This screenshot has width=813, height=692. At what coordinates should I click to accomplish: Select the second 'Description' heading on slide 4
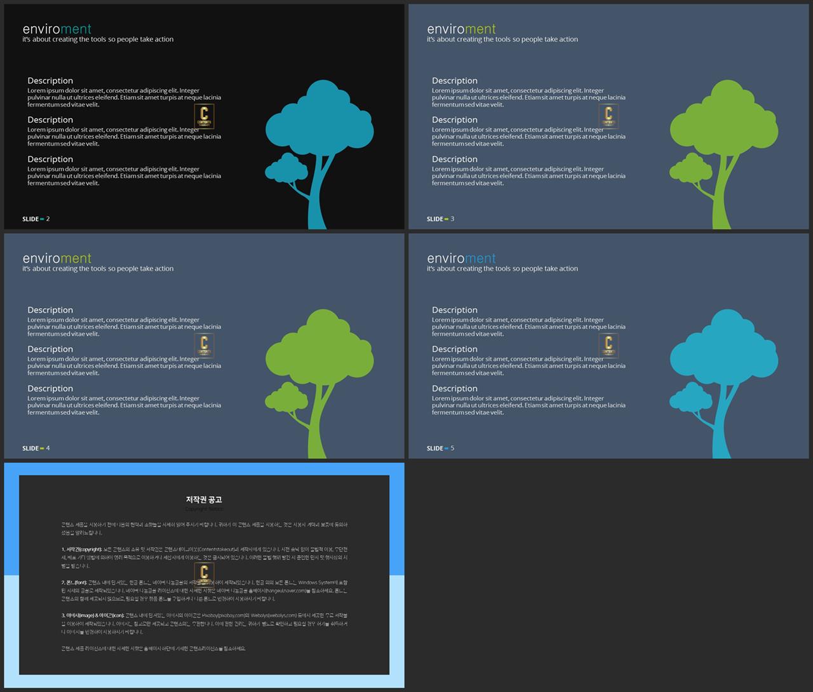click(x=50, y=349)
